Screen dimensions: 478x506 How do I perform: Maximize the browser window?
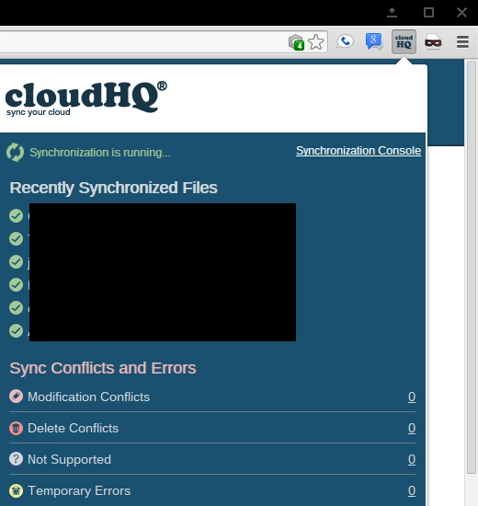tap(428, 13)
